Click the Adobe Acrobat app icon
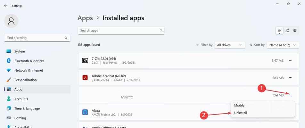Viewport: 305px width, 128px height. click(85, 78)
